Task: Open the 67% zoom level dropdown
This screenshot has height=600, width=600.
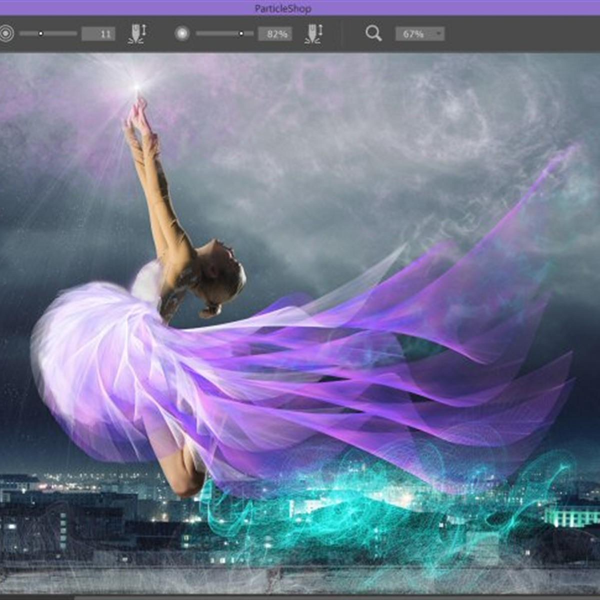Action: pyautogui.click(x=418, y=33)
